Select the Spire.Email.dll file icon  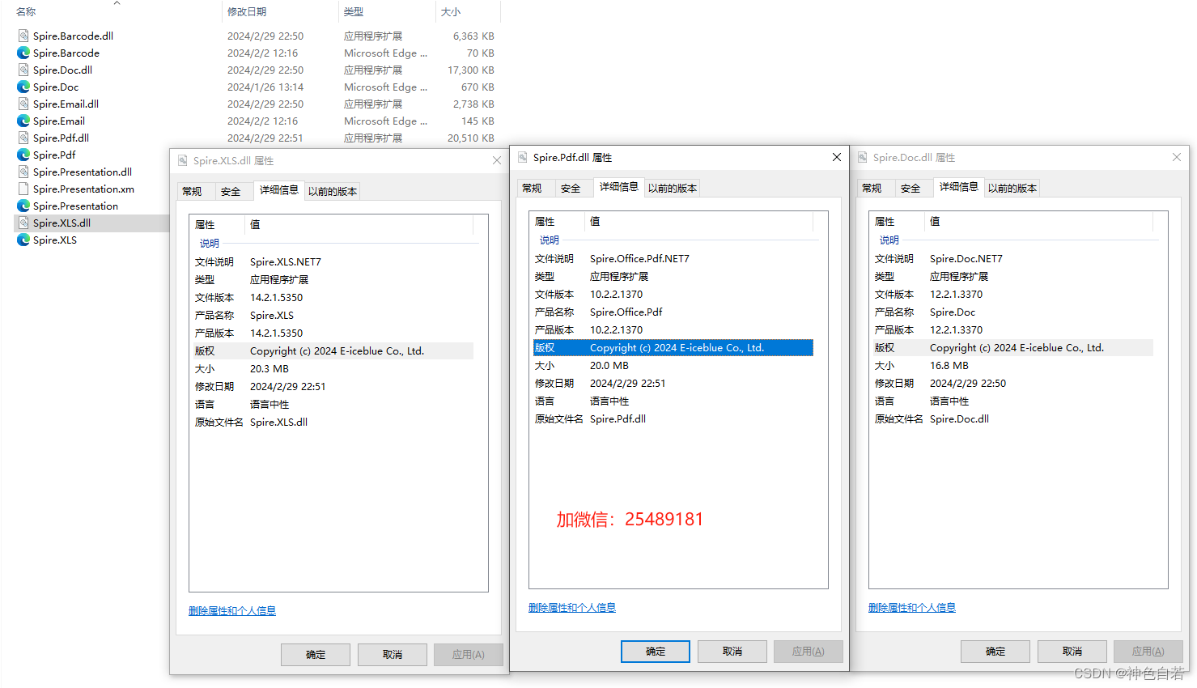coord(23,104)
